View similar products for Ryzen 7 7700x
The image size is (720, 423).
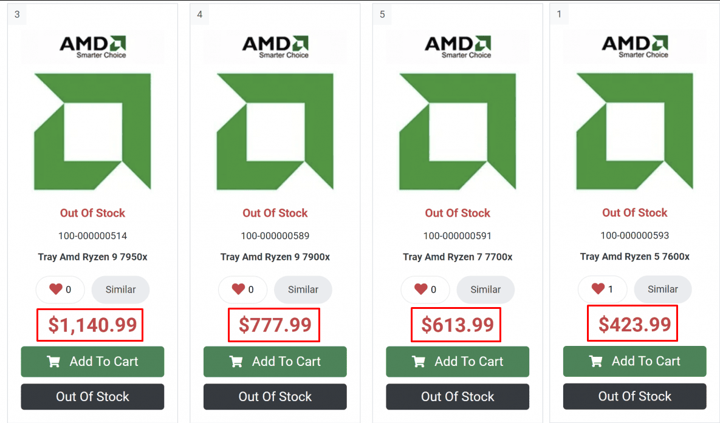pyautogui.click(x=485, y=289)
